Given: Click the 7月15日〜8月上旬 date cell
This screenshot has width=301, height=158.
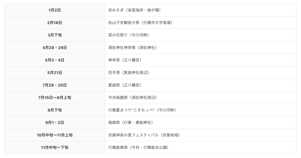Looking at the screenshot, I should click(x=55, y=98).
